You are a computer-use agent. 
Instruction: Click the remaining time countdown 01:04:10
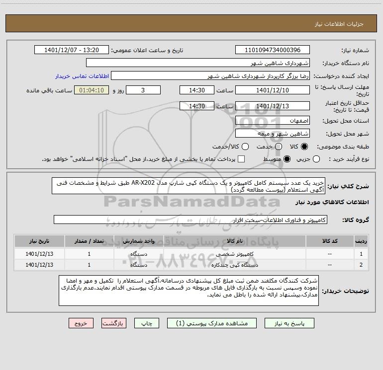[92, 90]
